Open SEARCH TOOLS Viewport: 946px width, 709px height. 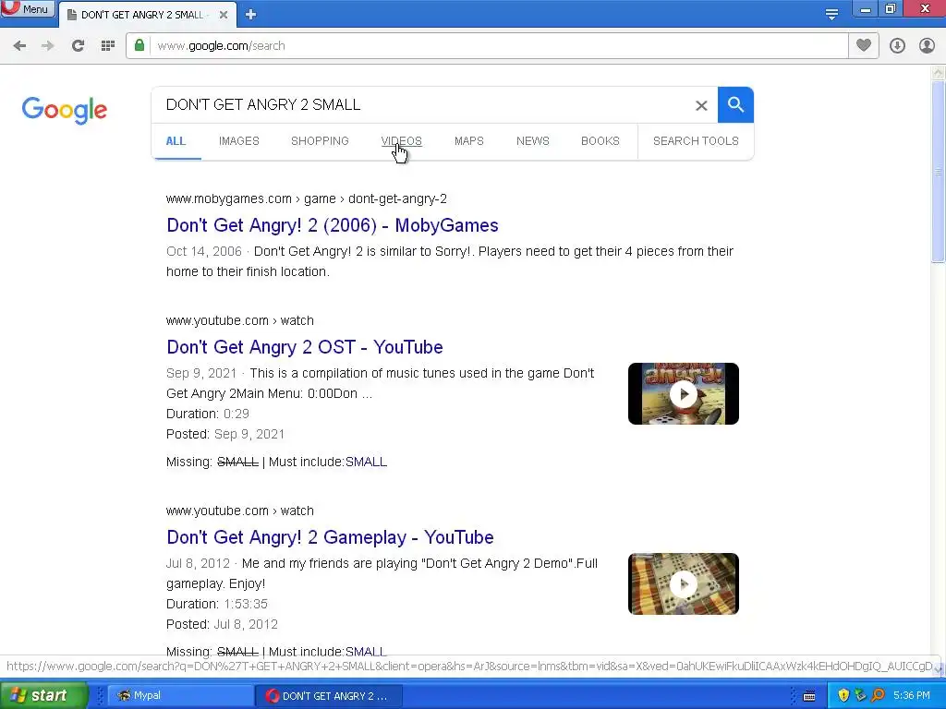696,141
